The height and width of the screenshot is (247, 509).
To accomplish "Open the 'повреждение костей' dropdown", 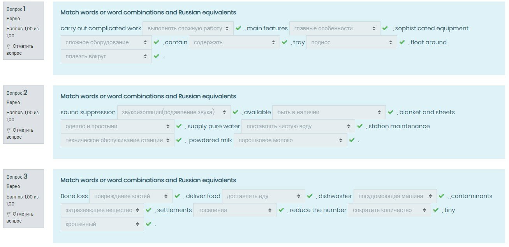I will pos(130,196).
